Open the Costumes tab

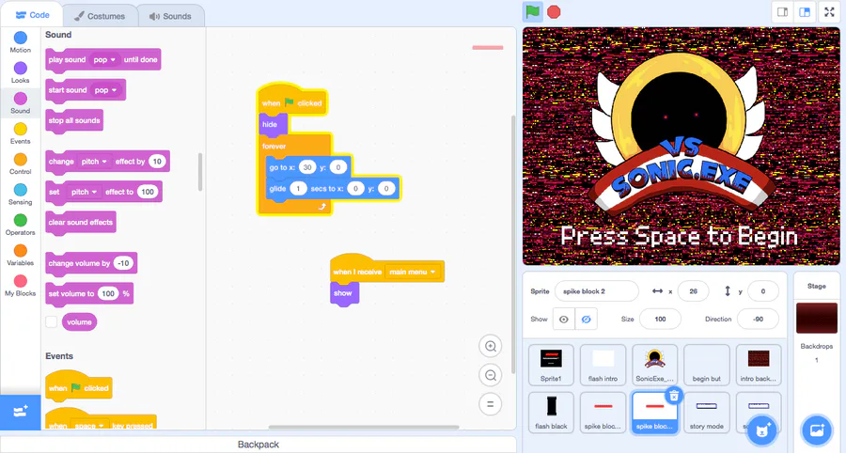[100, 16]
